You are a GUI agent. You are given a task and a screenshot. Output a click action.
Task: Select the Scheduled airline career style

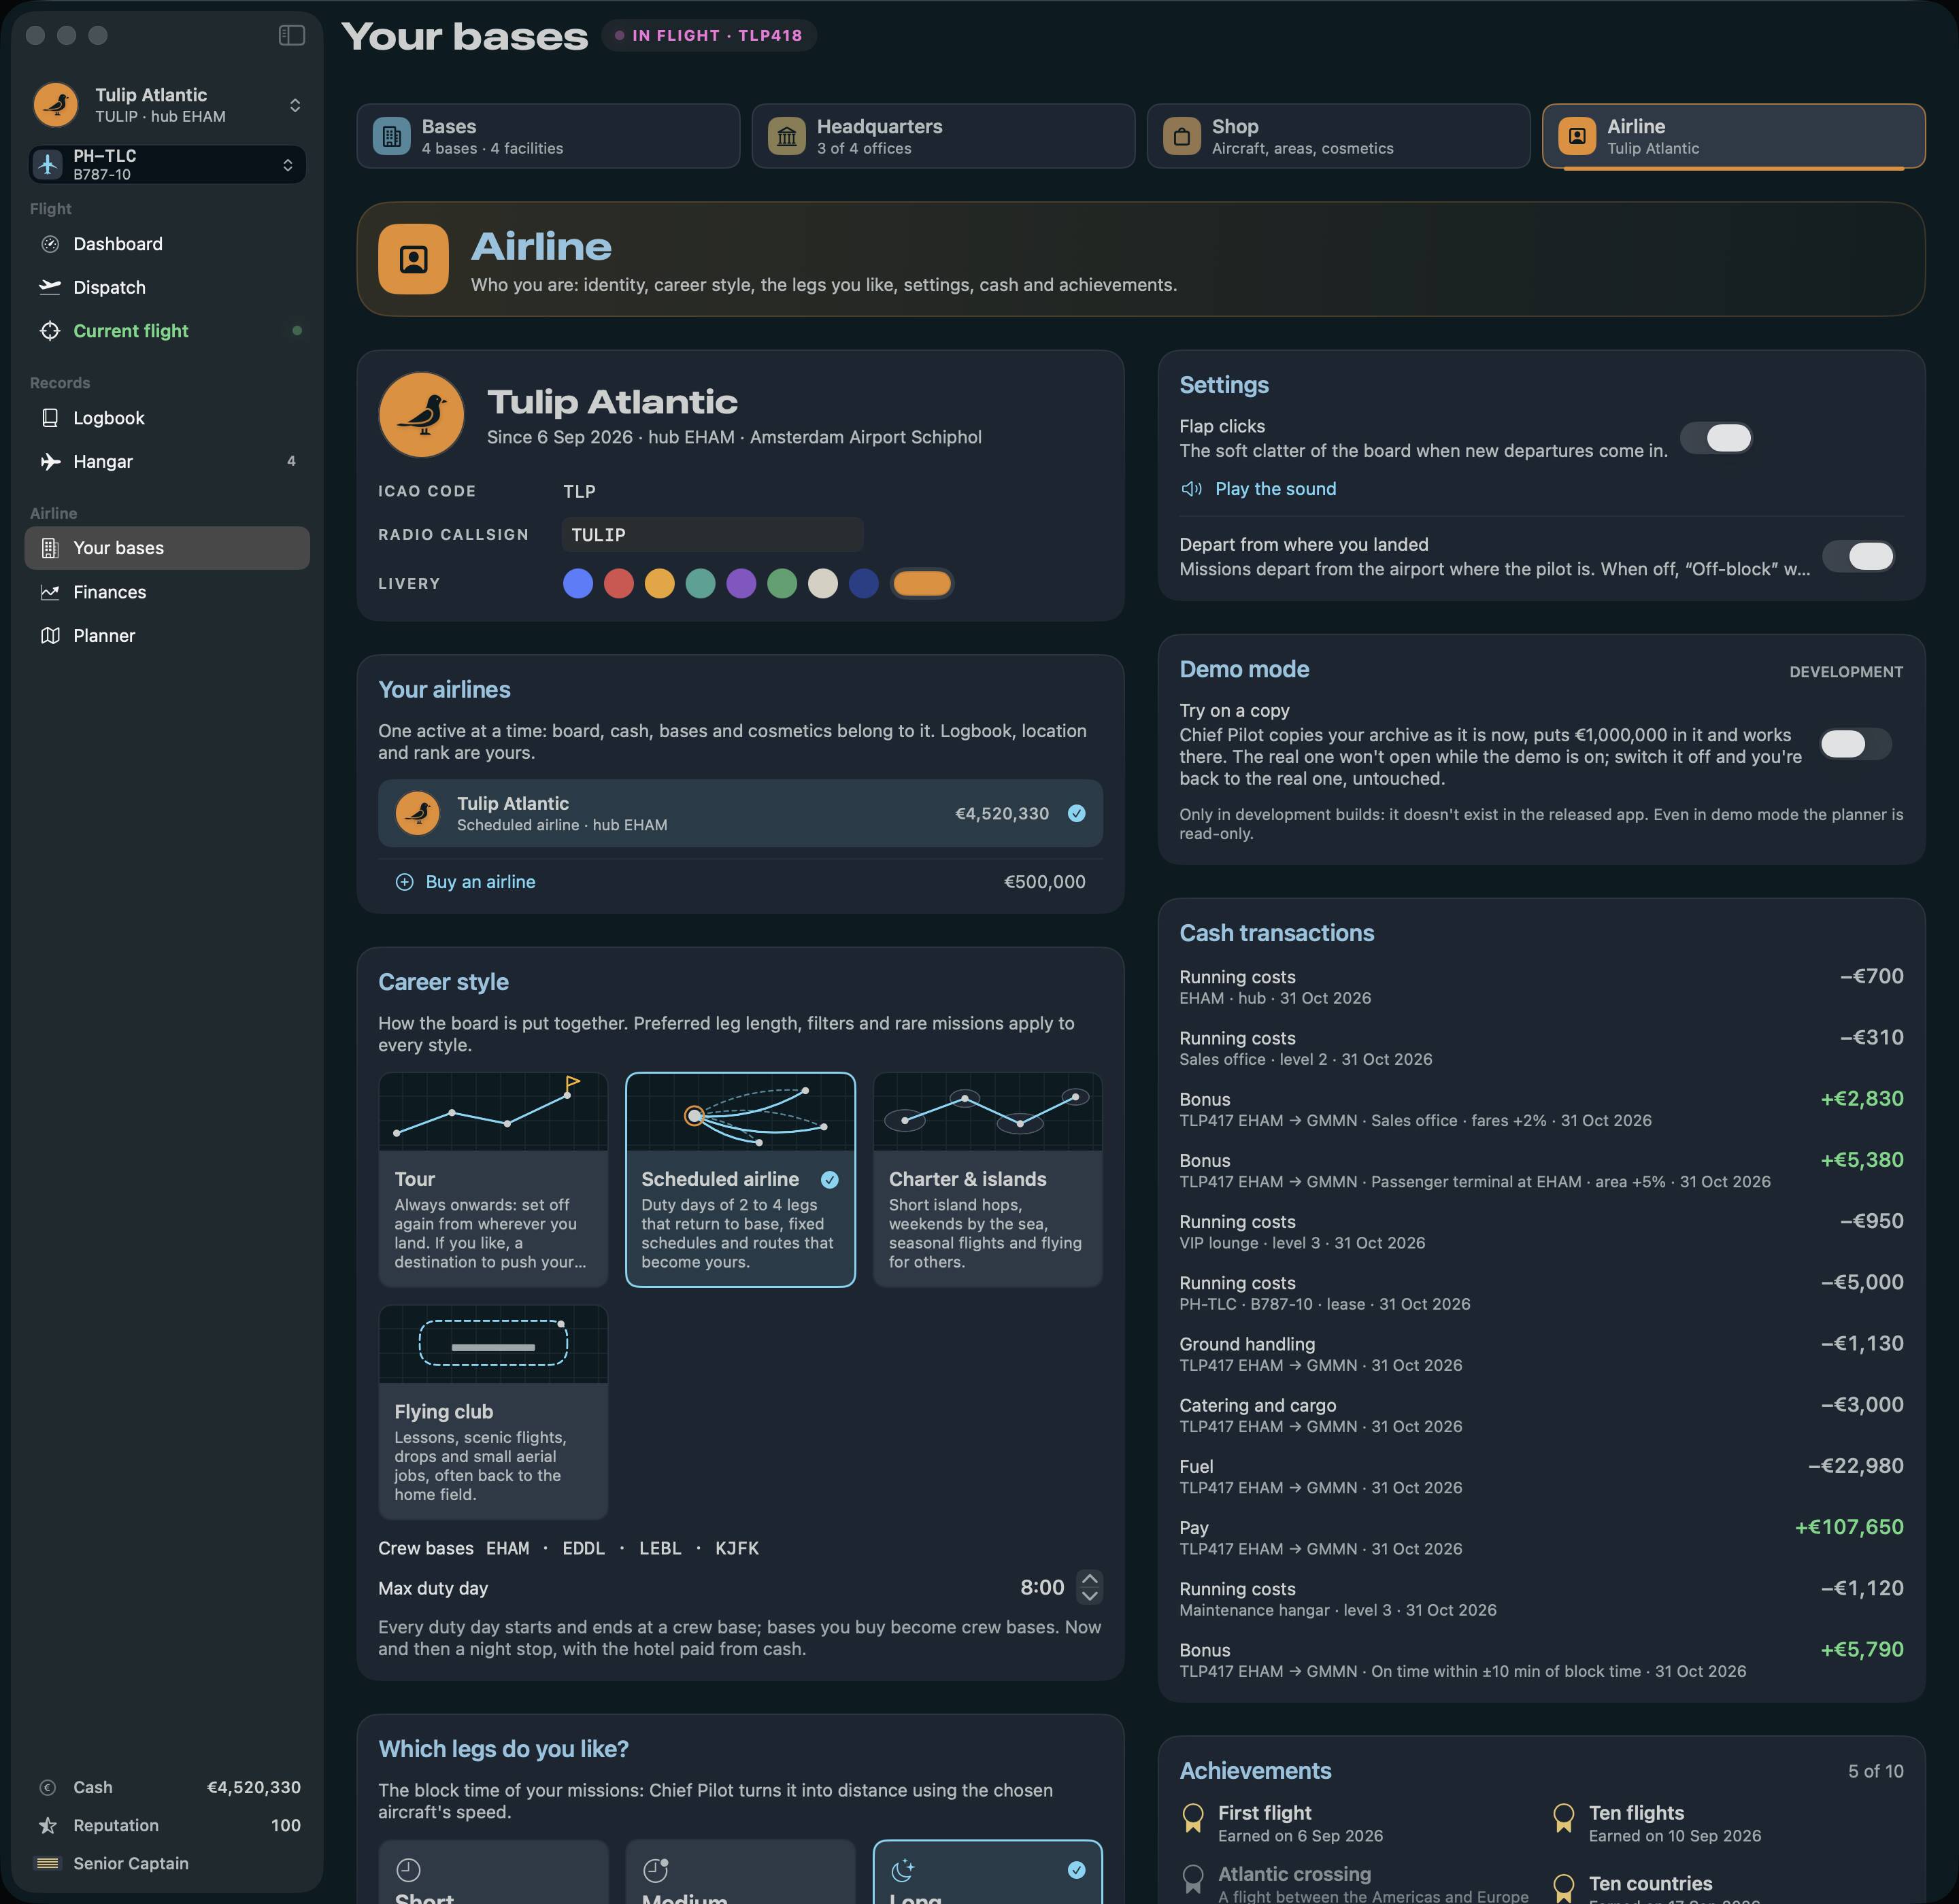click(x=740, y=1179)
